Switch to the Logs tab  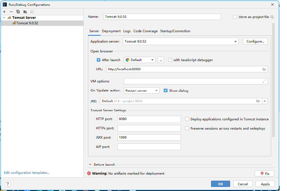click(x=127, y=31)
